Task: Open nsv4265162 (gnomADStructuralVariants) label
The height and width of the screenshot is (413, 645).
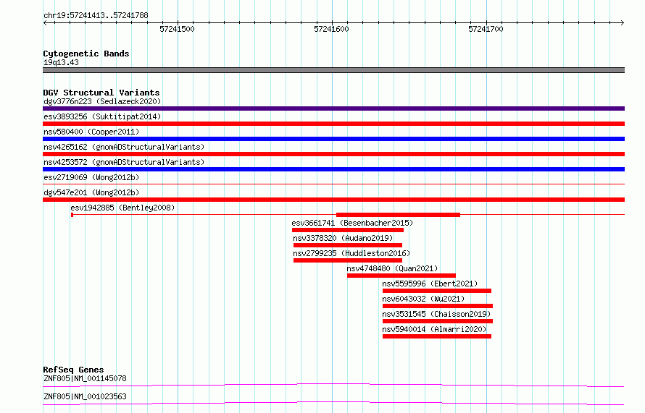Action: click(x=124, y=147)
